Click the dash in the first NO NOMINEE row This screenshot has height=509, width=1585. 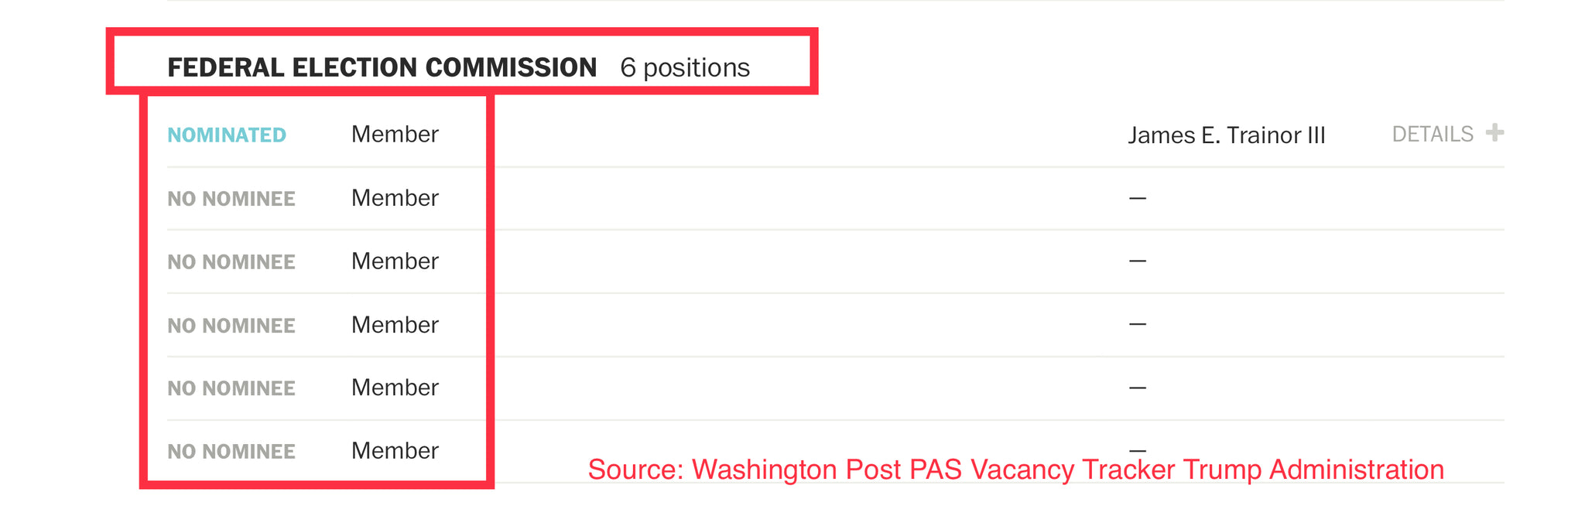point(1137,199)
